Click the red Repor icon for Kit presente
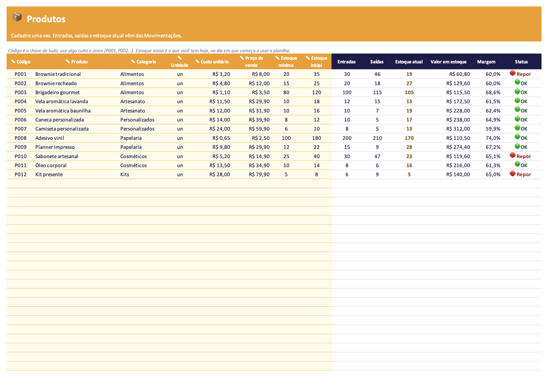Screen dimensions: 548x377 (x=512, y=174)
